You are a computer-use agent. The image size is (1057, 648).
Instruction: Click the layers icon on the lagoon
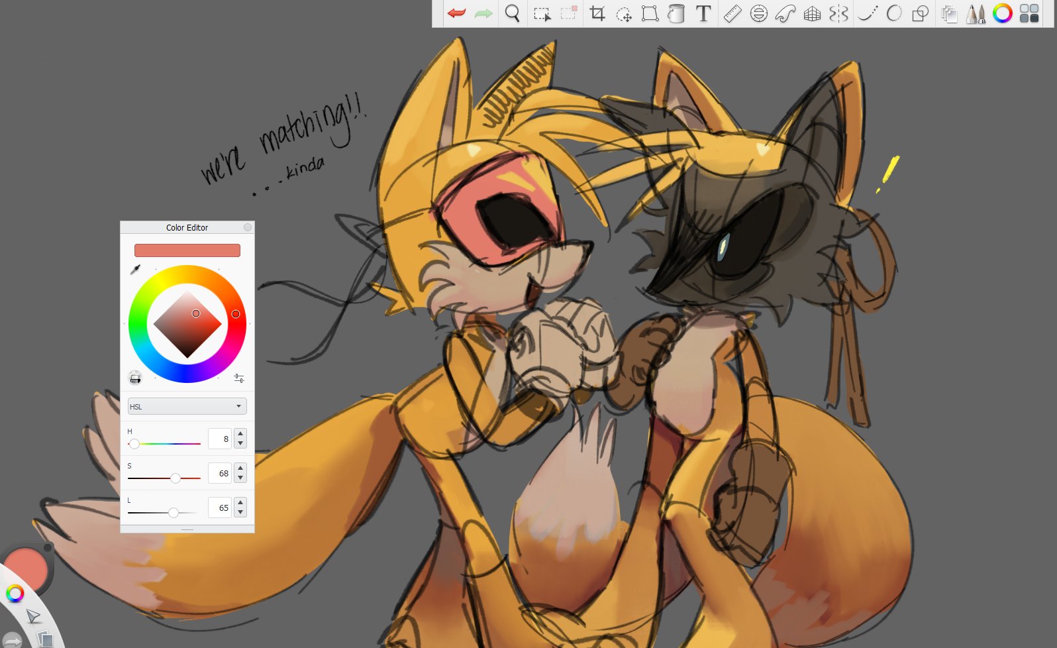[x=45, y=639]
